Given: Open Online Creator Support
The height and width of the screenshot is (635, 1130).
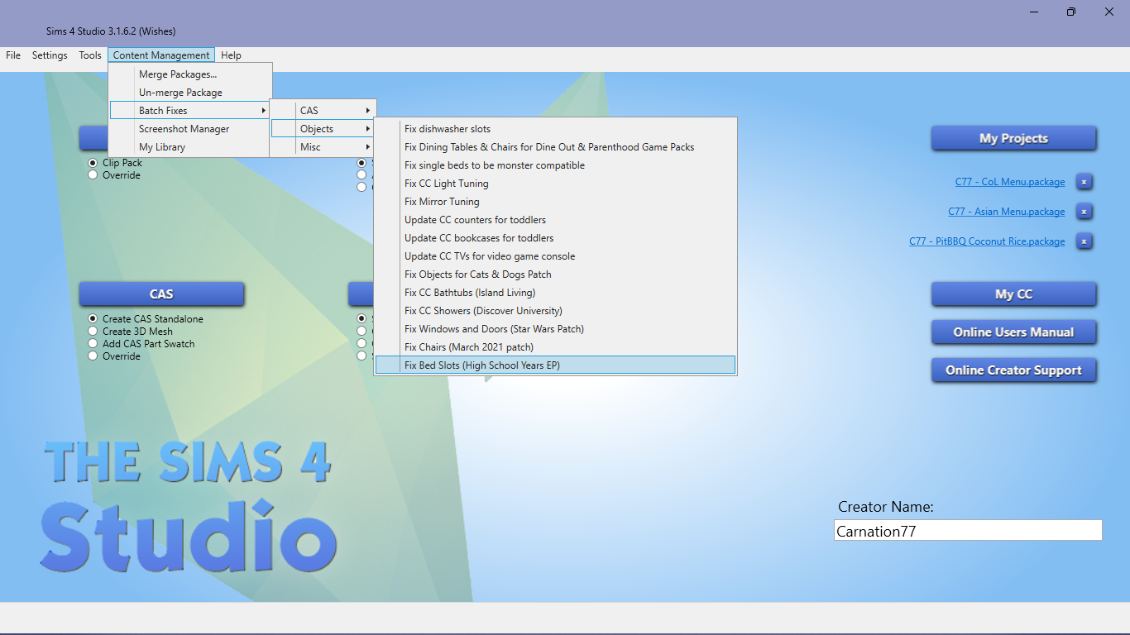Looking at the screenshot, I should click(1013, 370).
